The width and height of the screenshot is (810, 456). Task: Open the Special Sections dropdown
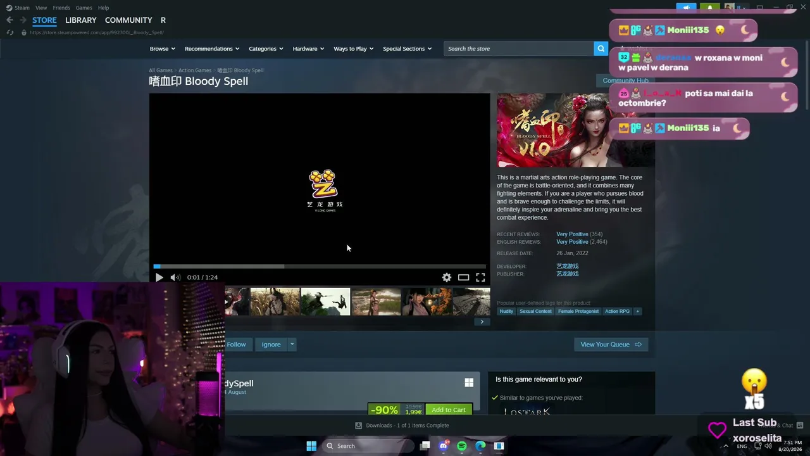click(x=408, y=49)
